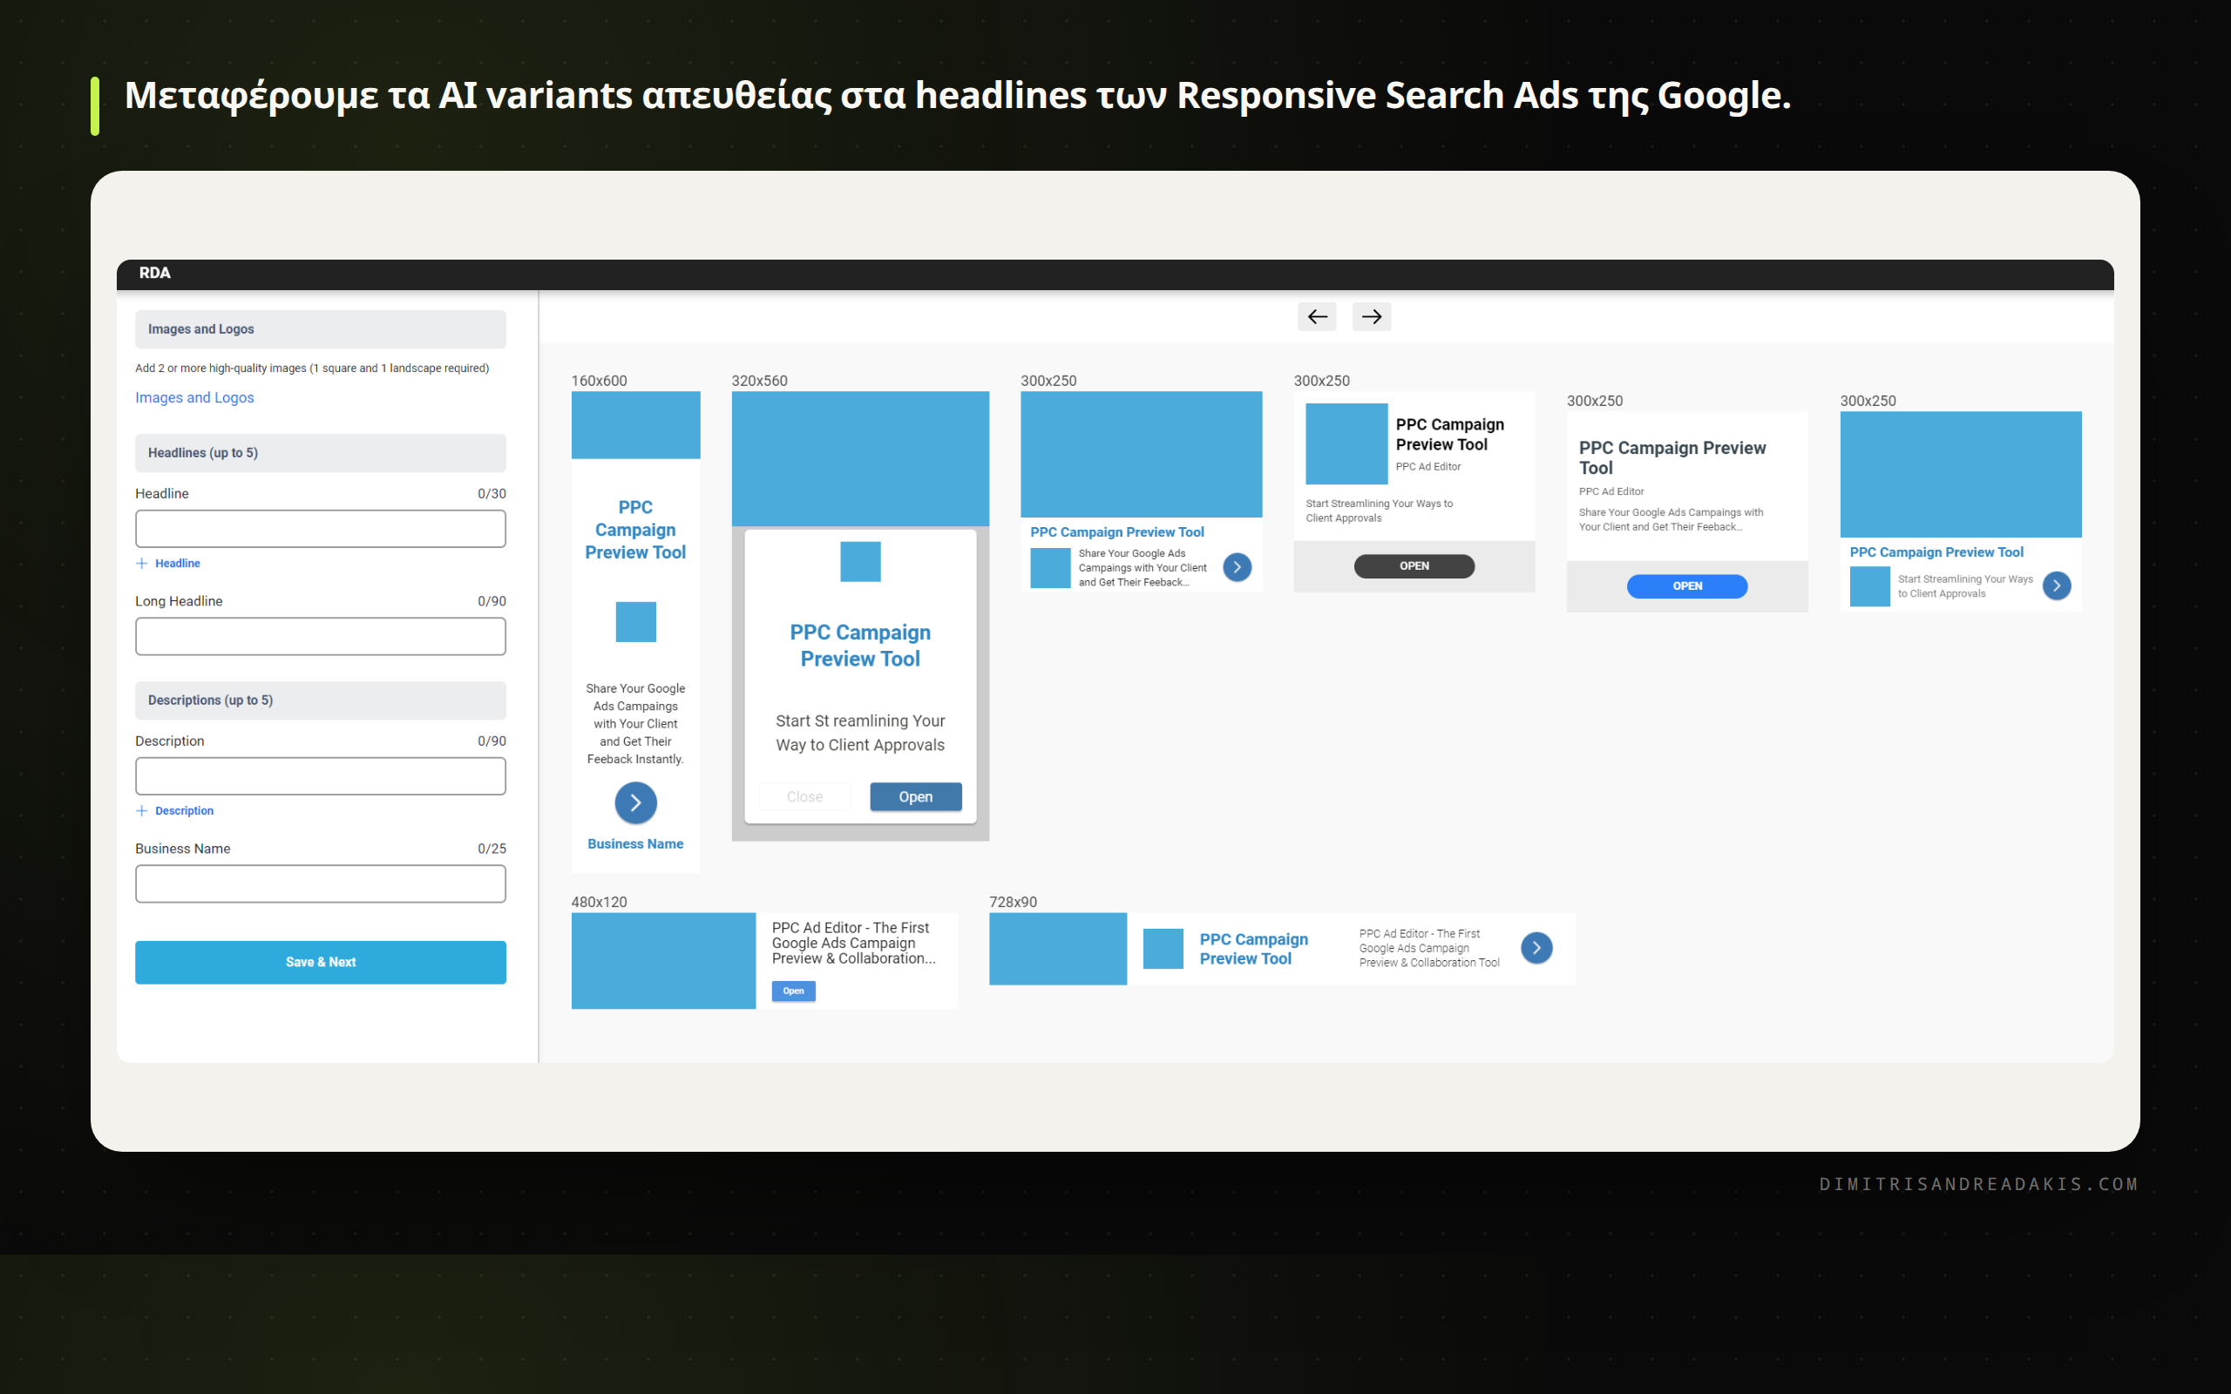Click the 320x560 size label
This screenshot has height=1394, width=2231.
point(760,381)
